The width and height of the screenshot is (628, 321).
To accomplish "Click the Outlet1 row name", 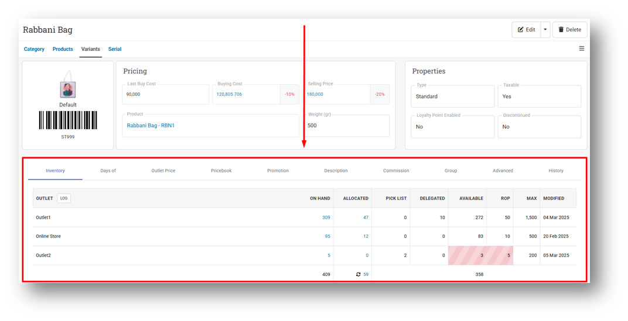I will point(43,218).
